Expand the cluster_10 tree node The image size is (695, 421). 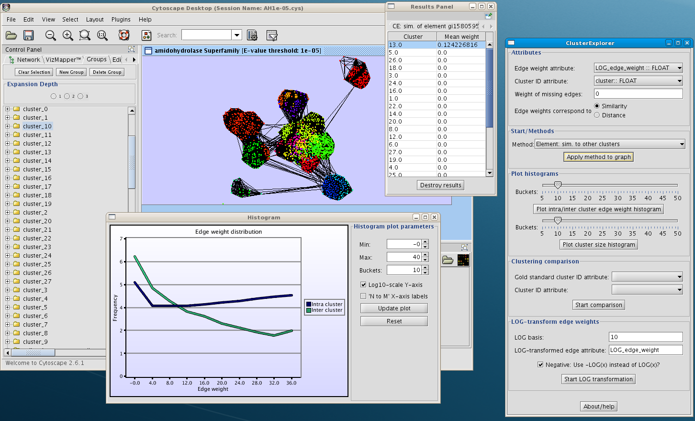point(8,126)
